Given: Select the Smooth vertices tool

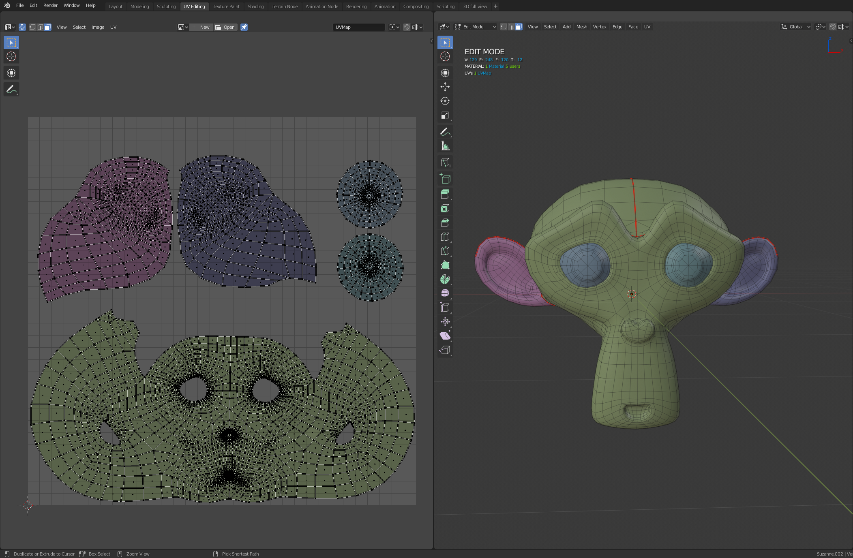Looking at the screenshot, I should pyautogui.click(x=445, y=293).
